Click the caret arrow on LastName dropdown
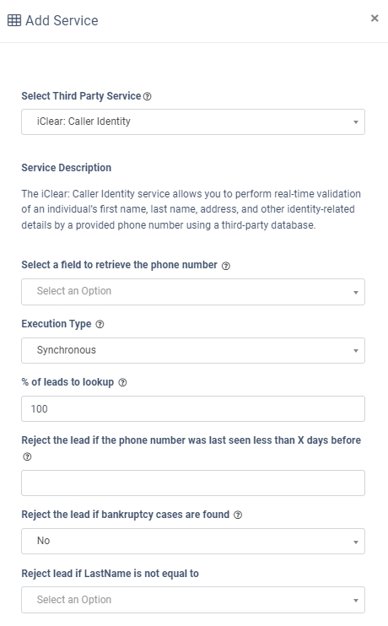 click(x=356, y=601)
